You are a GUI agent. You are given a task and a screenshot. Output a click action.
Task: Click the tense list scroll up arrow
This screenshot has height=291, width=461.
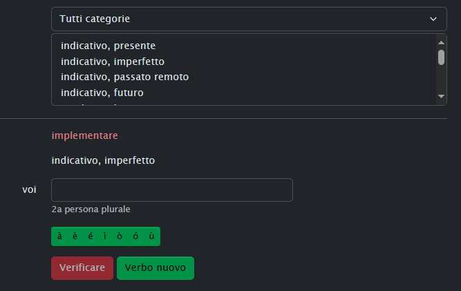pyautogui.click(x=441, y=43)
